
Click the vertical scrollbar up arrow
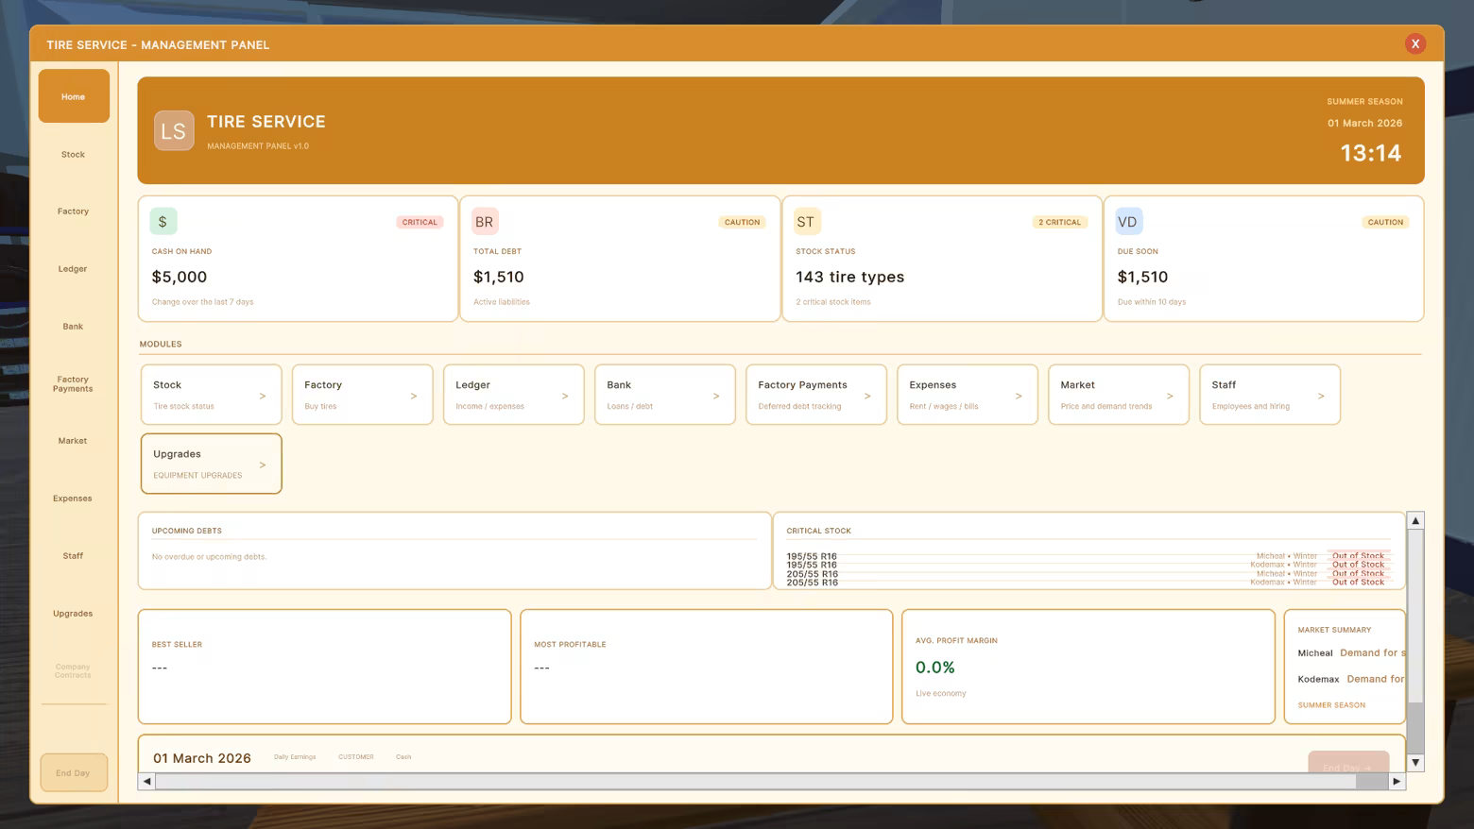1415,521
